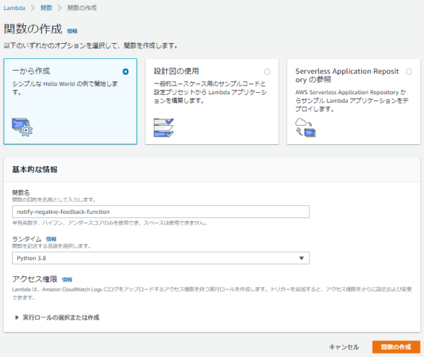The width and height of the screenshot is (424, 357).
Task: Click the checklist icon in the 設計図の使用 card
Action: [x=164, y=128]
